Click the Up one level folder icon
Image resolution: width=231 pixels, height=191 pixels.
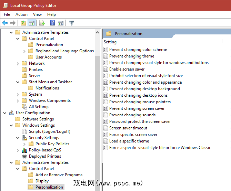[x=23, y=23]
